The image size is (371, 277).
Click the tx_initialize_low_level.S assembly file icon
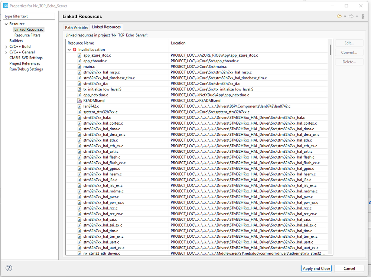(79, 89)
